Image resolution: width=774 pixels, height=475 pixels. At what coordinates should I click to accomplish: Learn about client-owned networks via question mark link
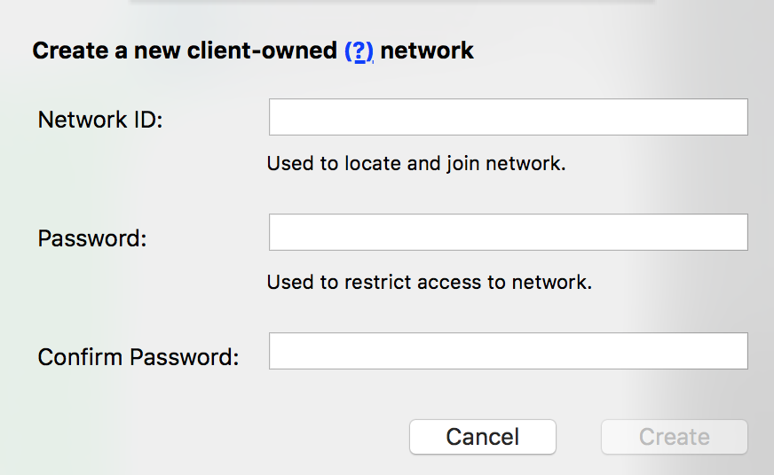pyautogui.click(x=359, y=51)
